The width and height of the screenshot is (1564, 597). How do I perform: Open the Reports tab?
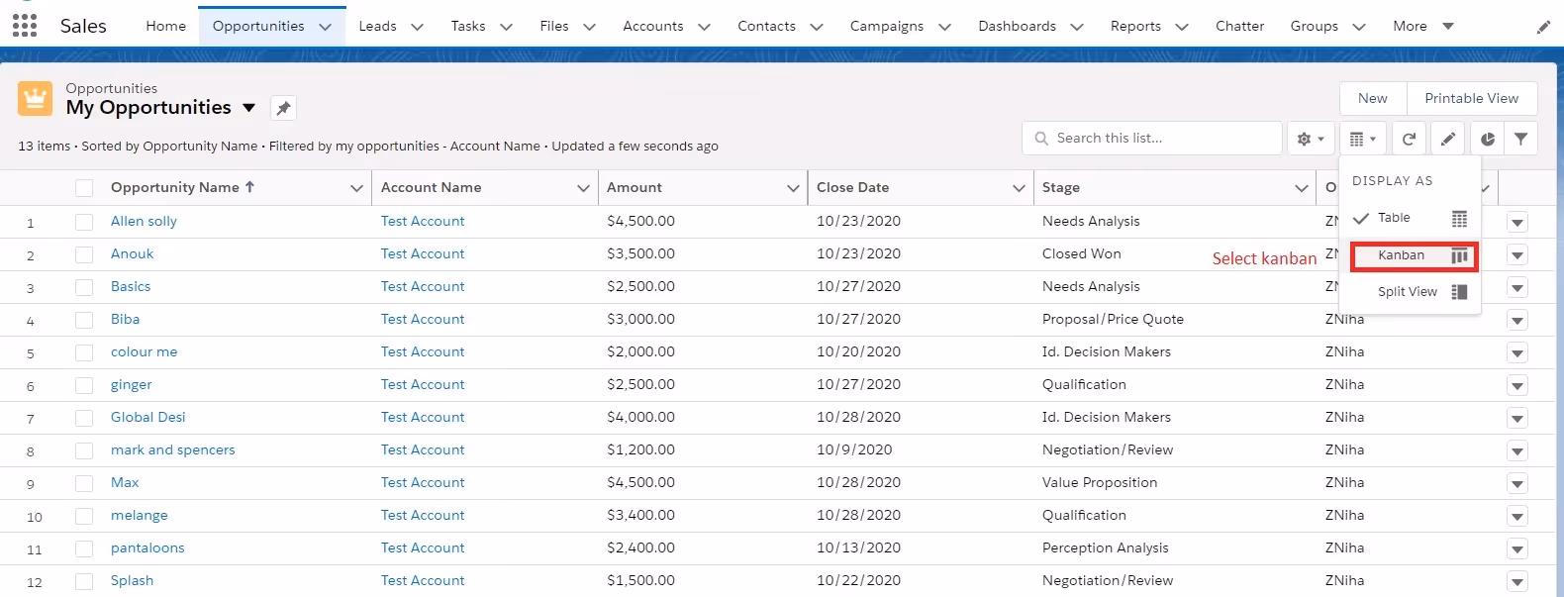pos(1135,26)
